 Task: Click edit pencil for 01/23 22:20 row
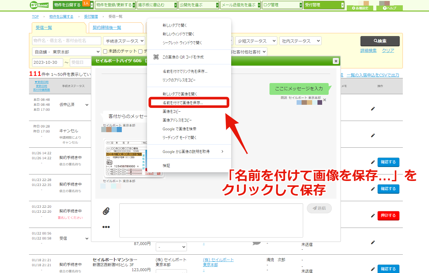[x=373, y=215]
